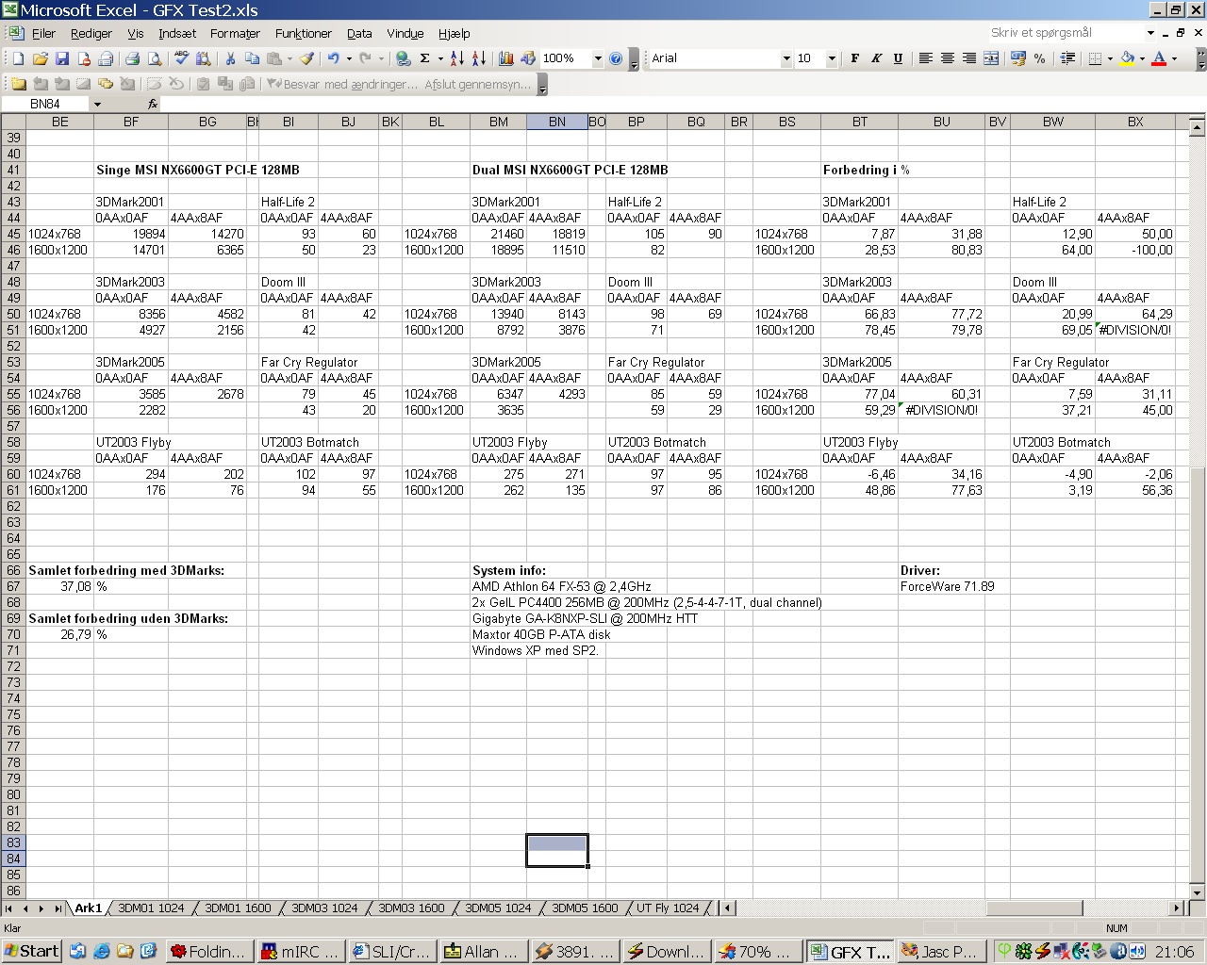Apply the yellow fill color bucket
Image resolution: width=1207 pixels, height=965 pixels.
[x=1127, y=58]
